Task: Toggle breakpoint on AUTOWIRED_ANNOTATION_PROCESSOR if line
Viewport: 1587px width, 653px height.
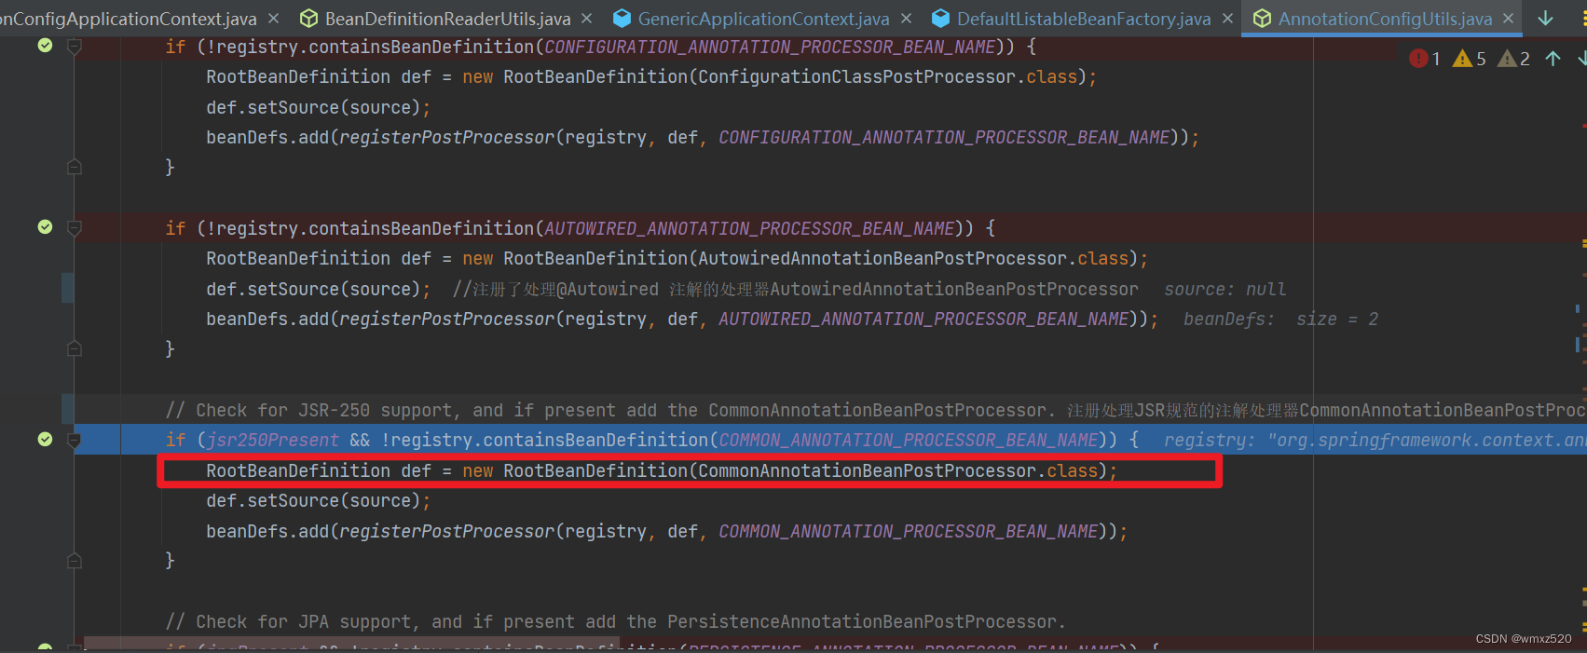Action: [x=45, y=227]
